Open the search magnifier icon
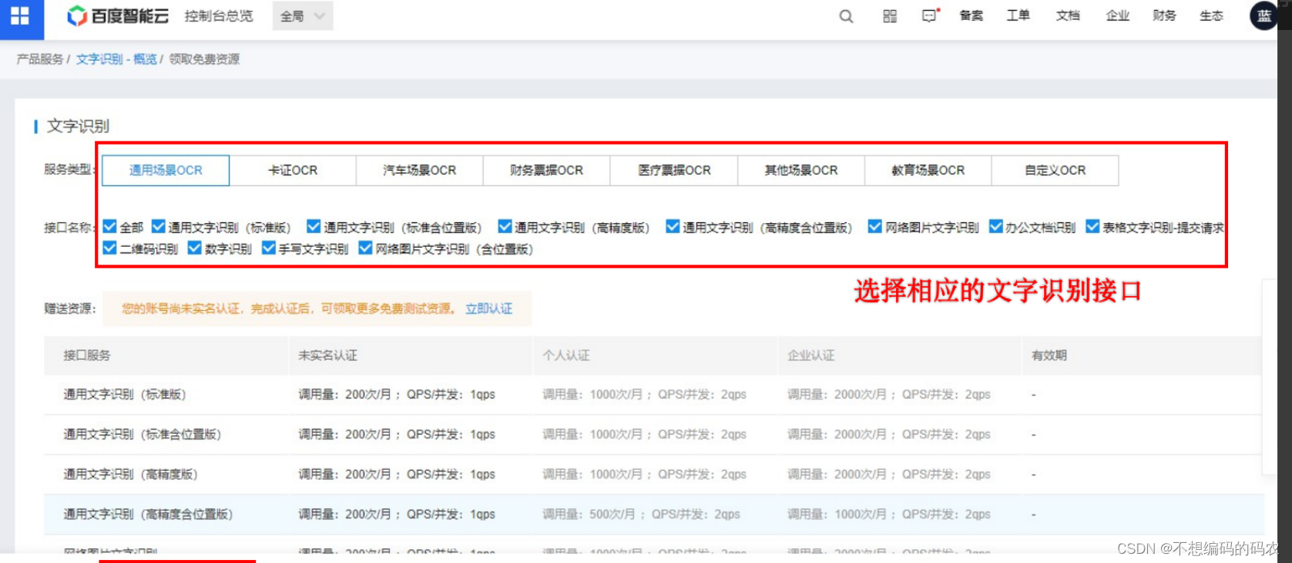 coord(846,16)
